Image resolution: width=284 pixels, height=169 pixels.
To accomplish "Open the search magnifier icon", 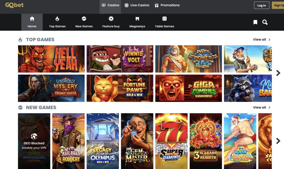I will [265, 22].
